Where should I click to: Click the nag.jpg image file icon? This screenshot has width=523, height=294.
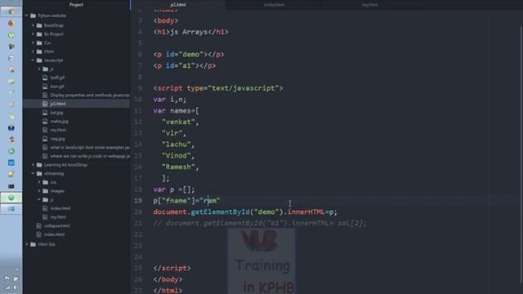45,139
